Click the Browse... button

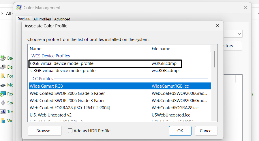(x=45, y=131)
